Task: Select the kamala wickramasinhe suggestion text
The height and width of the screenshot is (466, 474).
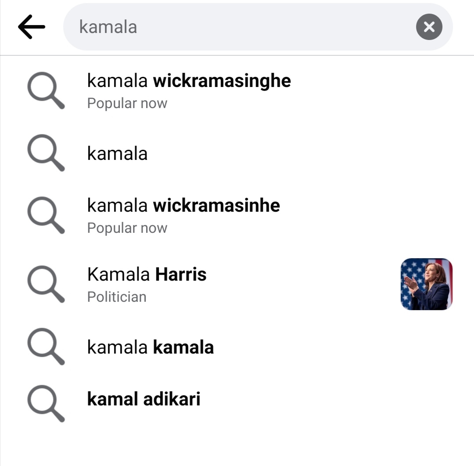Action: 183,206
